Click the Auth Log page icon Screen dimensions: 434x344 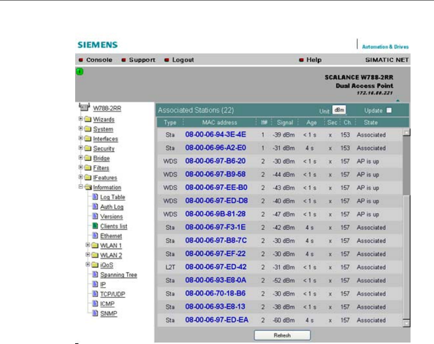[x=95, y=206]
